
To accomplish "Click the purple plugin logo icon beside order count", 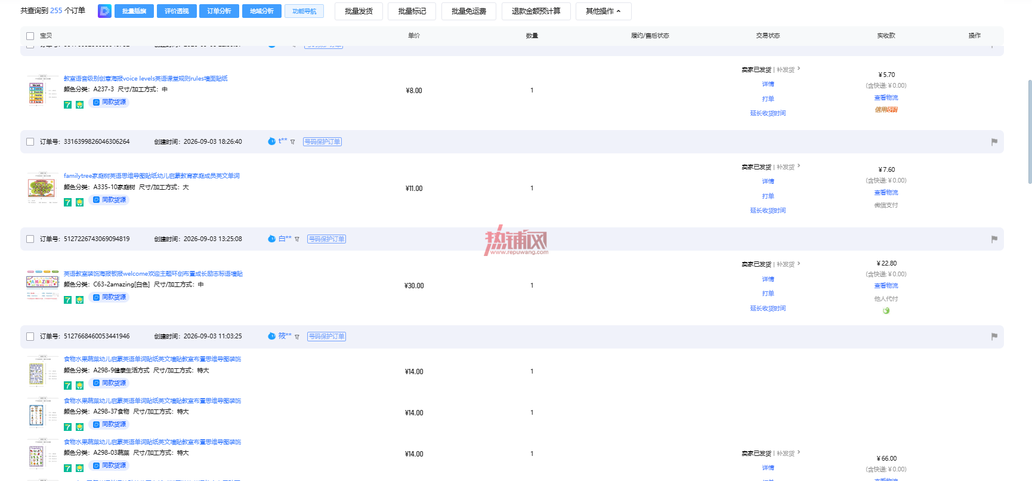I will (x=104, y=11).
